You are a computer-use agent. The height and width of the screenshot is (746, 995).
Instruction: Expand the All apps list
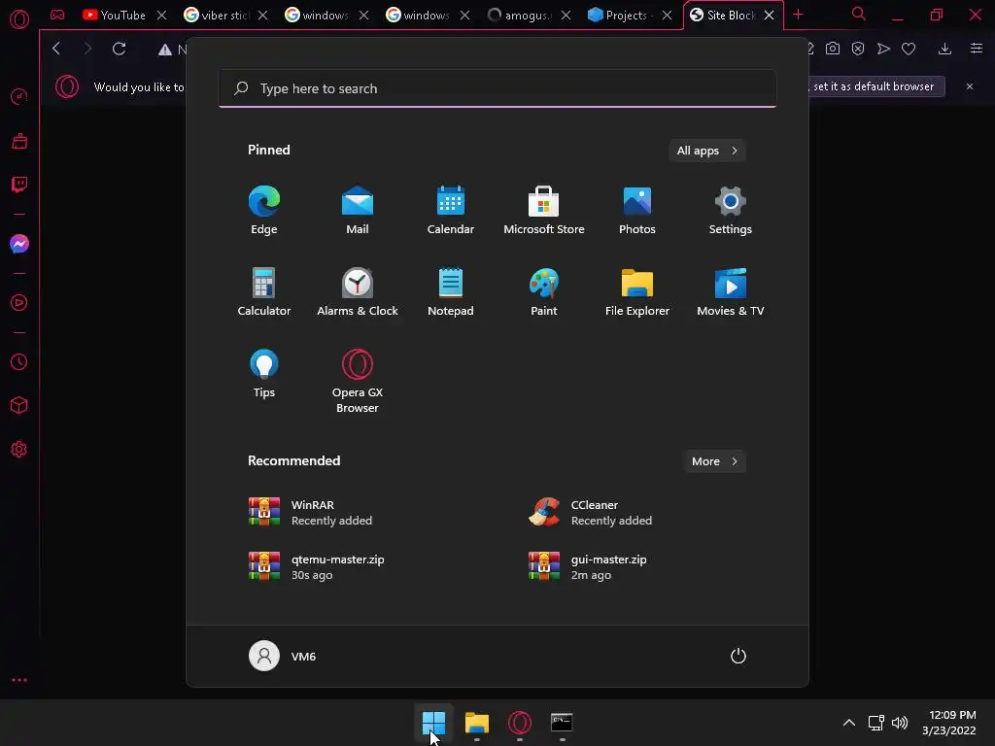(x=707, y=151)
